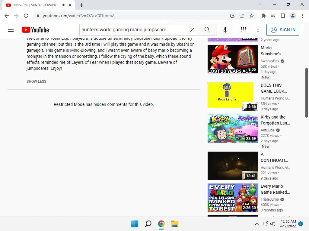Viewport: 309px width, 231px height.
Task: Open Windows taskbar search
Action: (148, 224)
